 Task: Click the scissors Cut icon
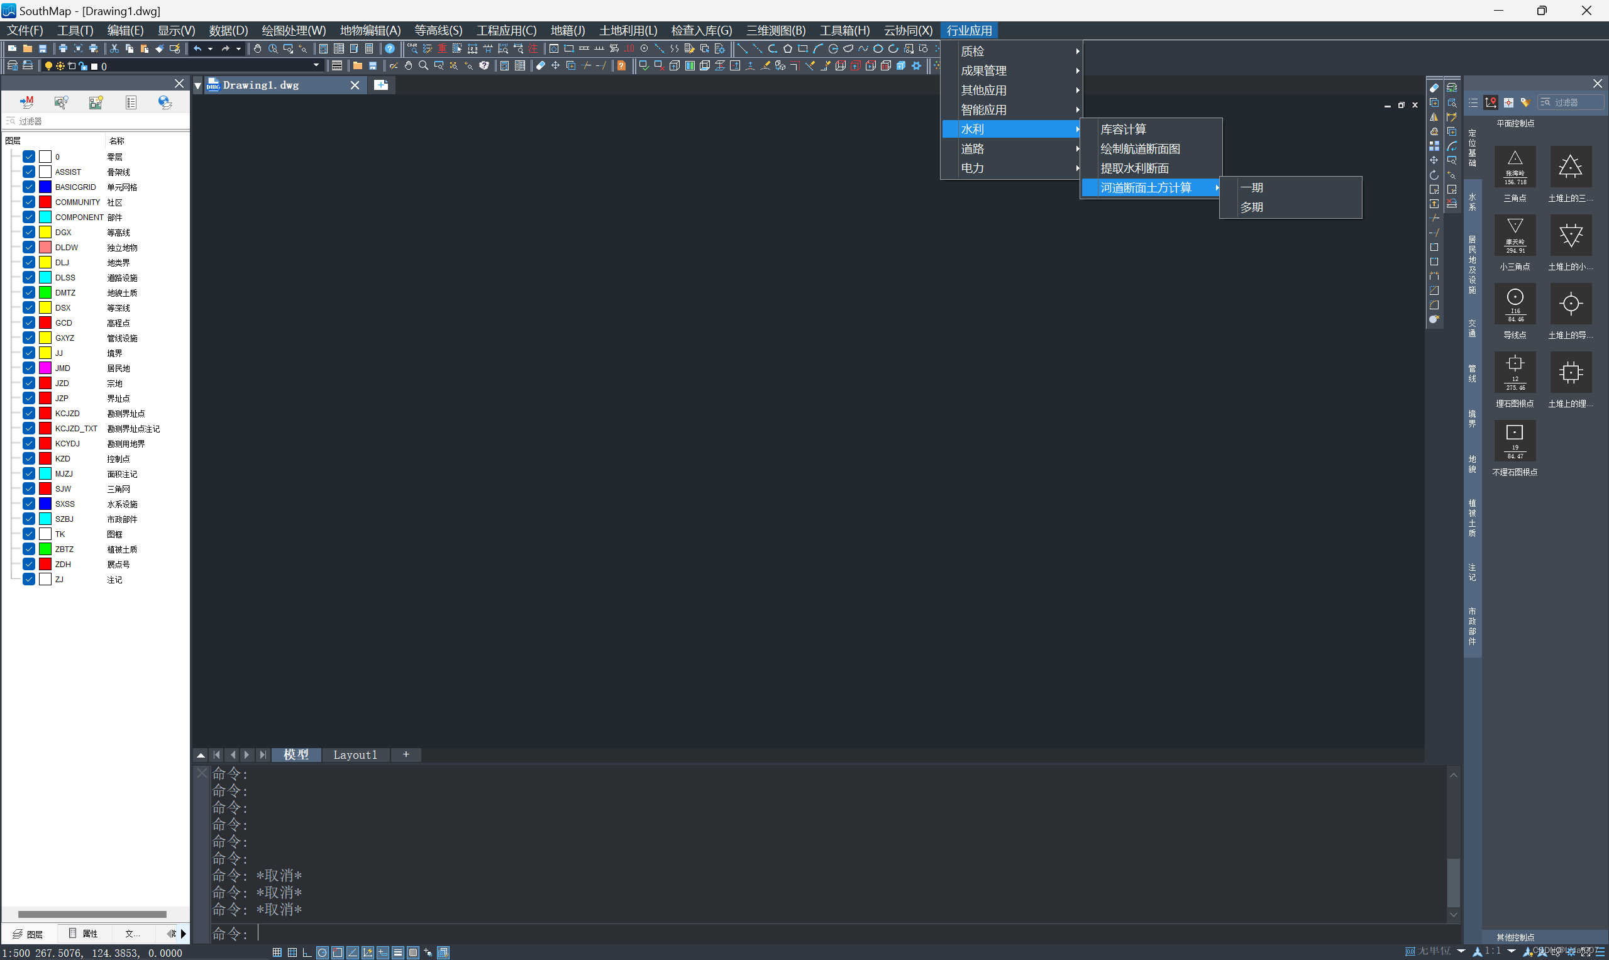(x=114, y=48)
